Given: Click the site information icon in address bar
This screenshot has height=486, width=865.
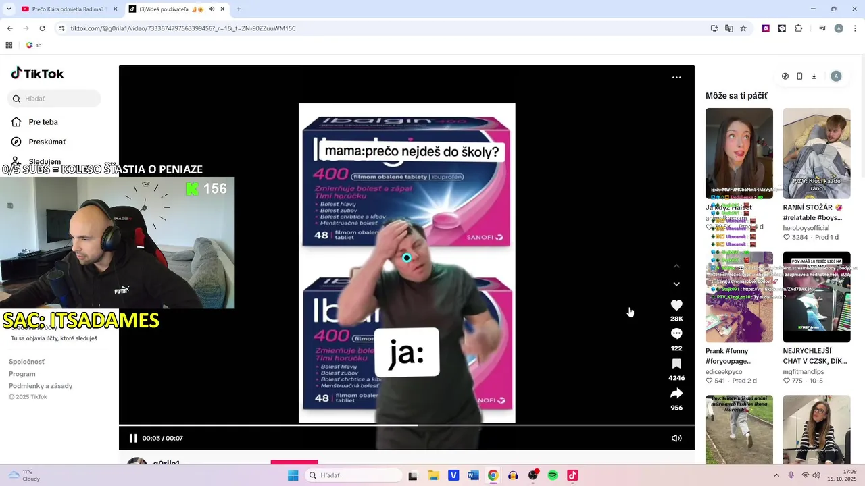Looking at the screenshot, I should (x=61, y=28).
